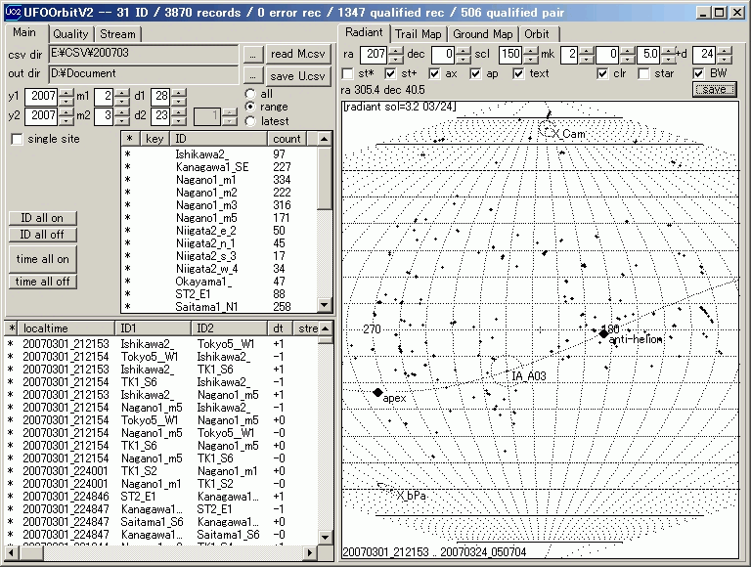Enable the star checkbox

coord(643,73)
